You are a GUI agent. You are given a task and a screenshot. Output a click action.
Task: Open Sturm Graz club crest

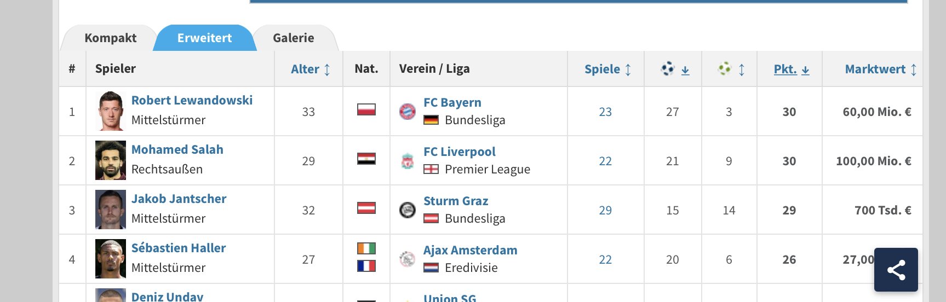tap(407, 210)
